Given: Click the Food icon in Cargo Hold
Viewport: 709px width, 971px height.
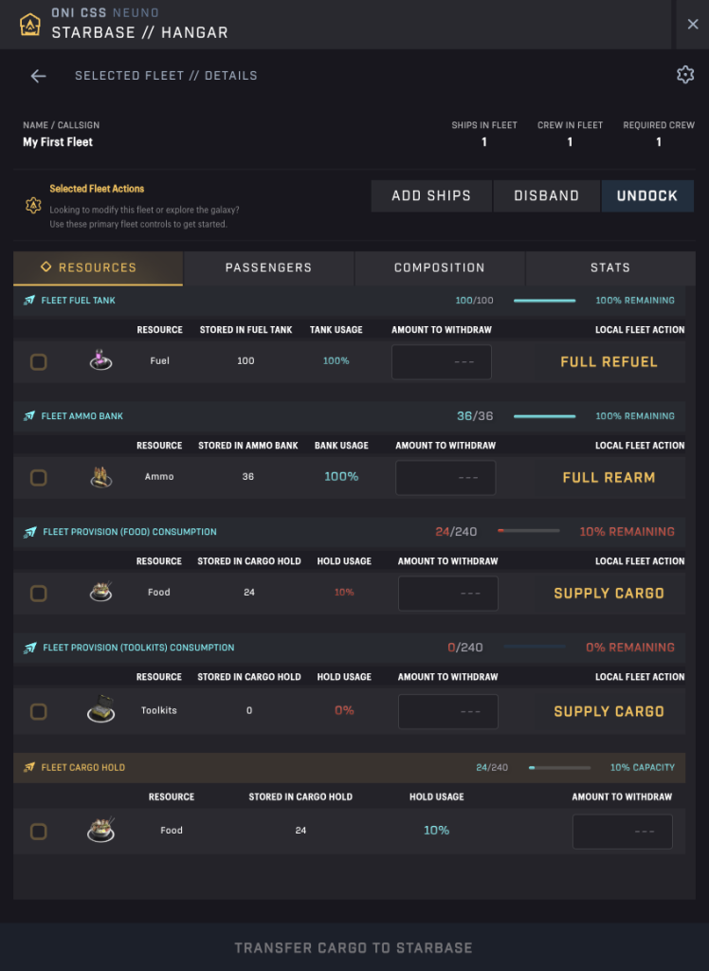Looking at the screenshot, I should (x=101, y=830).
